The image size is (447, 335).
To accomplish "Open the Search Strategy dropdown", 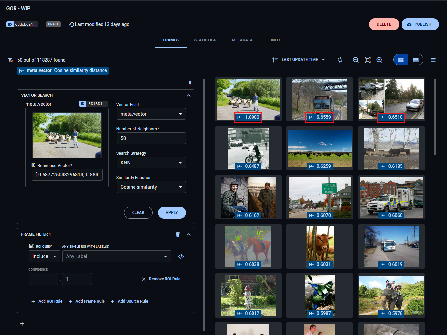I will pyautogui.click(x=151, y=163).
